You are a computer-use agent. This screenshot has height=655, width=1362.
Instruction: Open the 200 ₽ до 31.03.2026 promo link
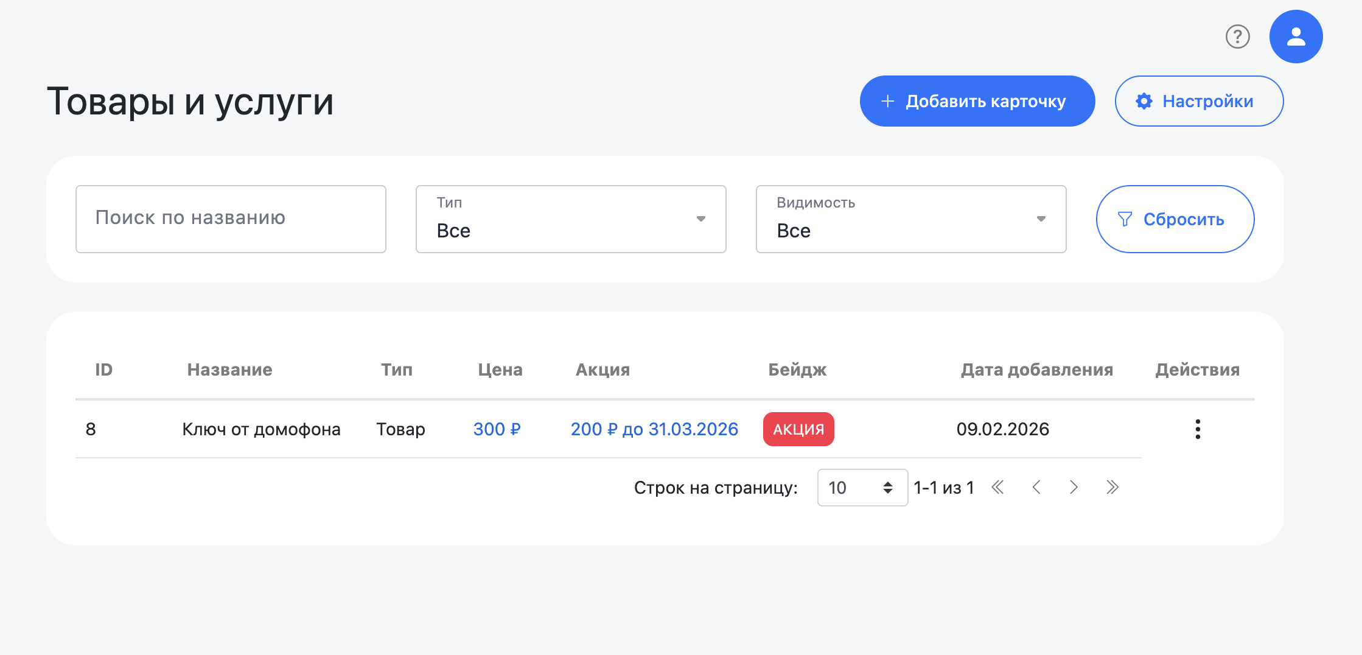(654, 429)
